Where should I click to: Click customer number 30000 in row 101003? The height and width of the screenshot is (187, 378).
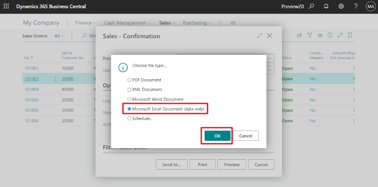[x=68, y=79]
